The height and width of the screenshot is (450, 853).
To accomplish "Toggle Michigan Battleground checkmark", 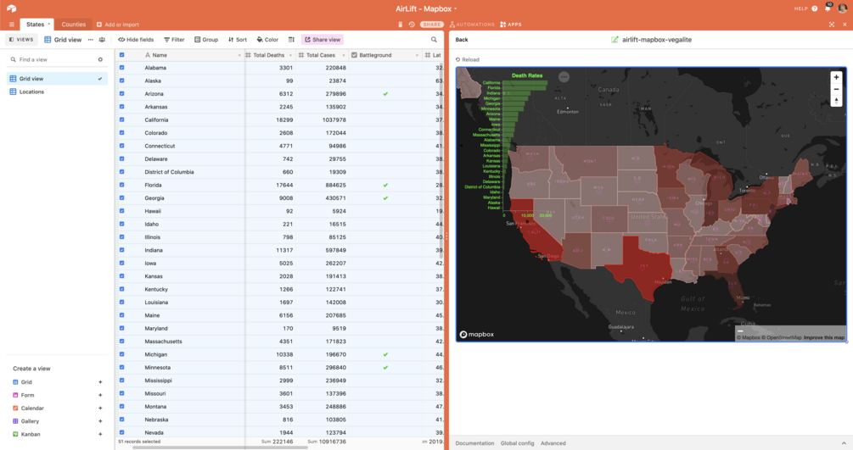I will [385, 354].
